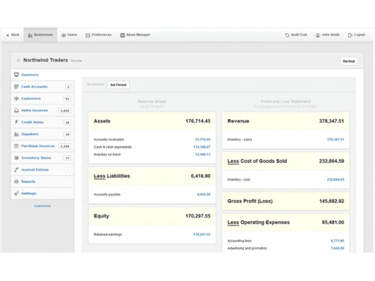
Task: Open the Cash & cash equivalents amount
Action: point(202,147)
